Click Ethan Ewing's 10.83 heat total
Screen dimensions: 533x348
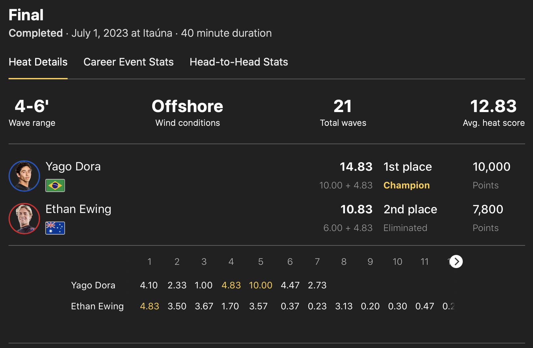pos(356,209)
